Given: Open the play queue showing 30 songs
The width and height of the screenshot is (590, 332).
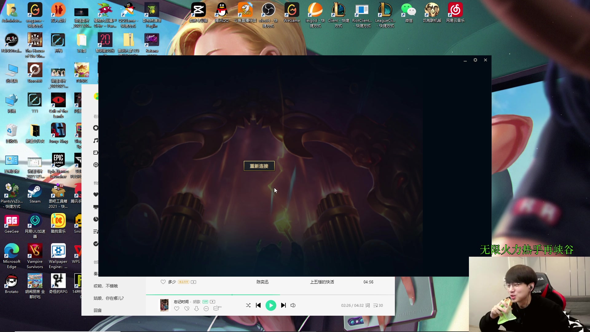Looking at the screenshot, I should tap(378, 305).
